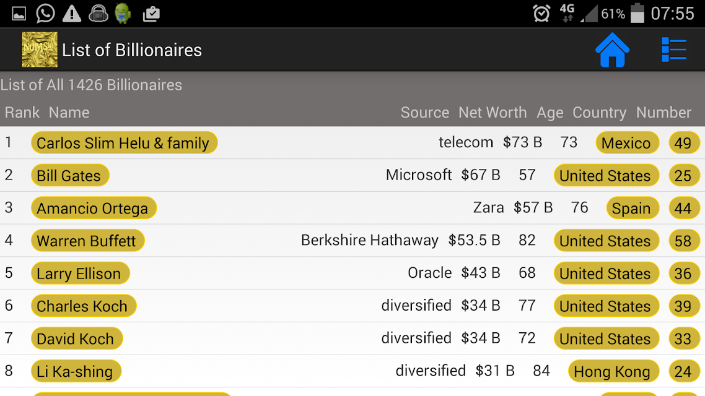Tap the gold app logo icon
The width and height of the screenshot is (705, 396).
(x=40, y=49)
